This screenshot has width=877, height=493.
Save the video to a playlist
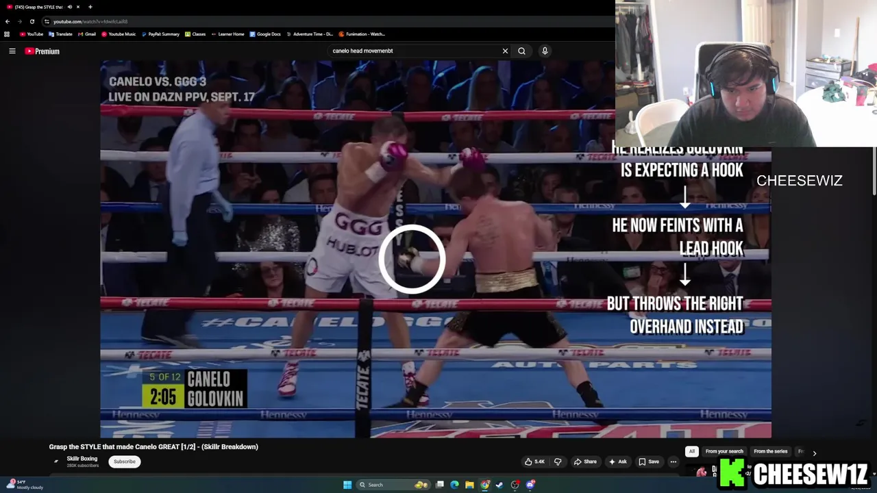coord(649,462)
